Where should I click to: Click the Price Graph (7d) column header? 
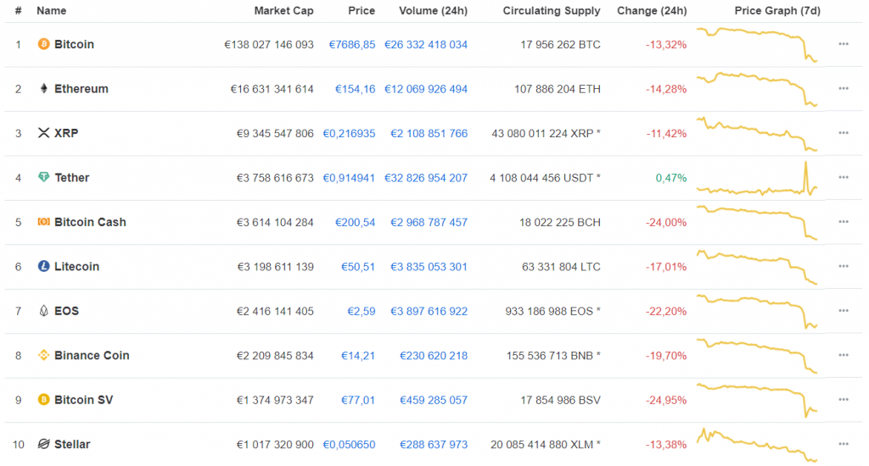pos(777,10)
